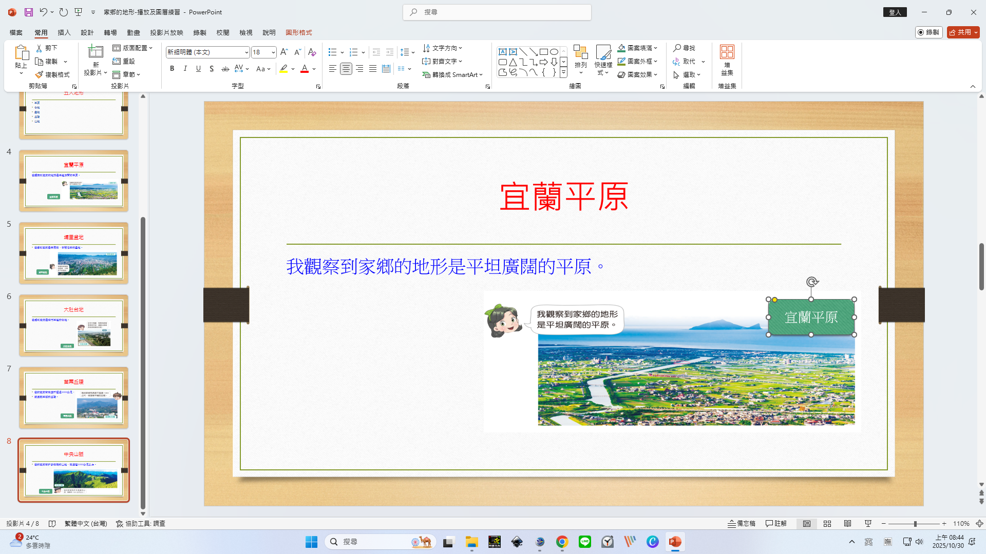The height and width of the screenshot is (554, 986).
Task: Toggle Italic formatting
Action: tap(185, 69)
